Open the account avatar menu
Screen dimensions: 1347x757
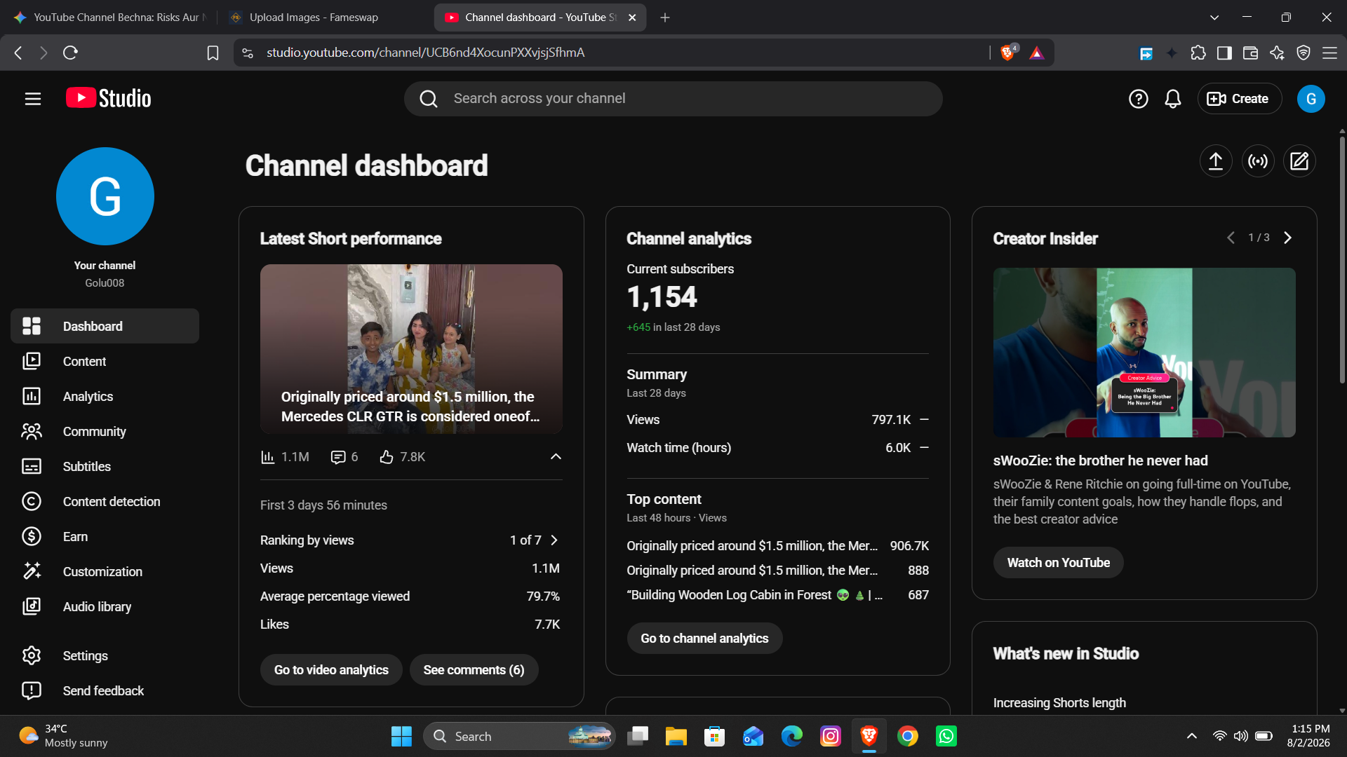(1311, 99)
